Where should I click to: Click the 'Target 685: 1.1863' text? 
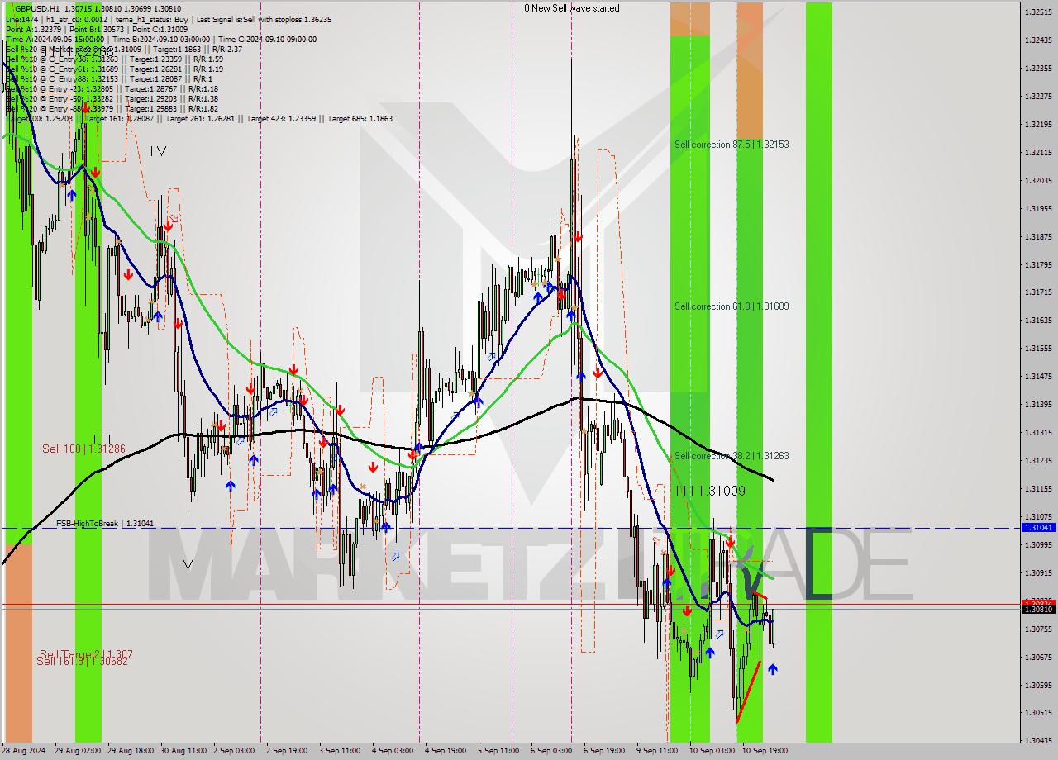coord(360,118)
